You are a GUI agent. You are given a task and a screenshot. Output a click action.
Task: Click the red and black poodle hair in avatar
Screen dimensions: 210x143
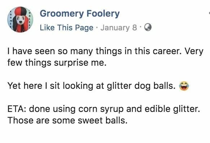point(21,12)
